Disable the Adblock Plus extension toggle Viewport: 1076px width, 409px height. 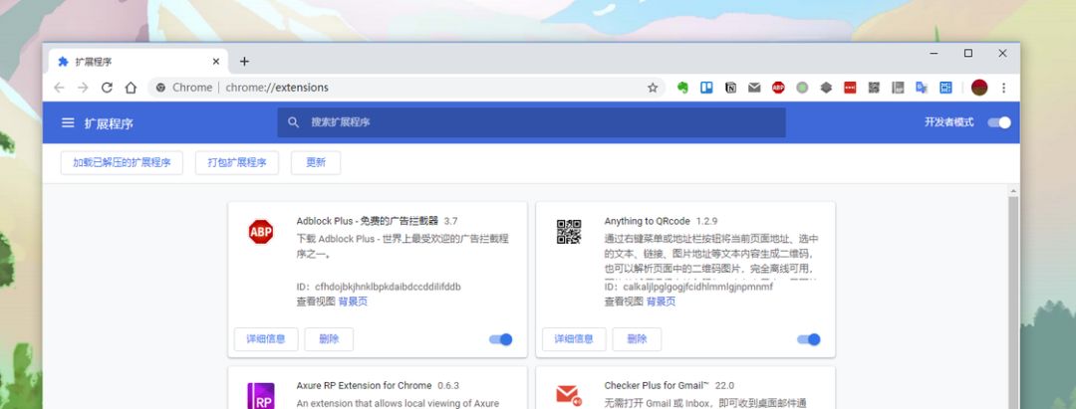tap(501, 339)
